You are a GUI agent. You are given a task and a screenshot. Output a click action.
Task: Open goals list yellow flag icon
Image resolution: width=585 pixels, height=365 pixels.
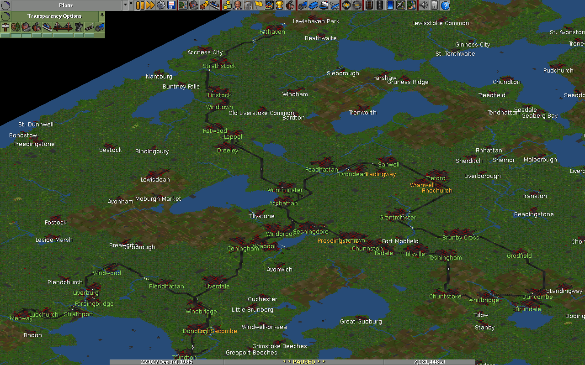coord(259,5)
